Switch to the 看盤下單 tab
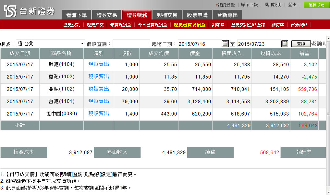330x195 pixels. pos(76,15)
